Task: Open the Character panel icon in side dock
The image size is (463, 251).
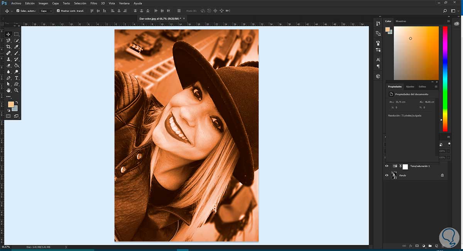Action: pos(378,60)
